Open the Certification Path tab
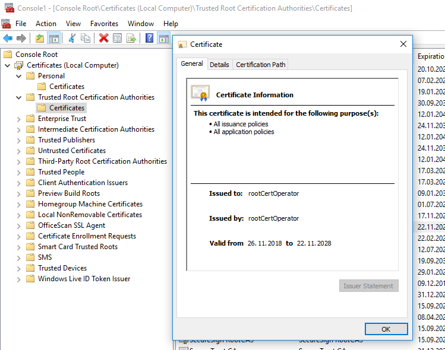Screen dimensions: 445x350 pos(260,65)
